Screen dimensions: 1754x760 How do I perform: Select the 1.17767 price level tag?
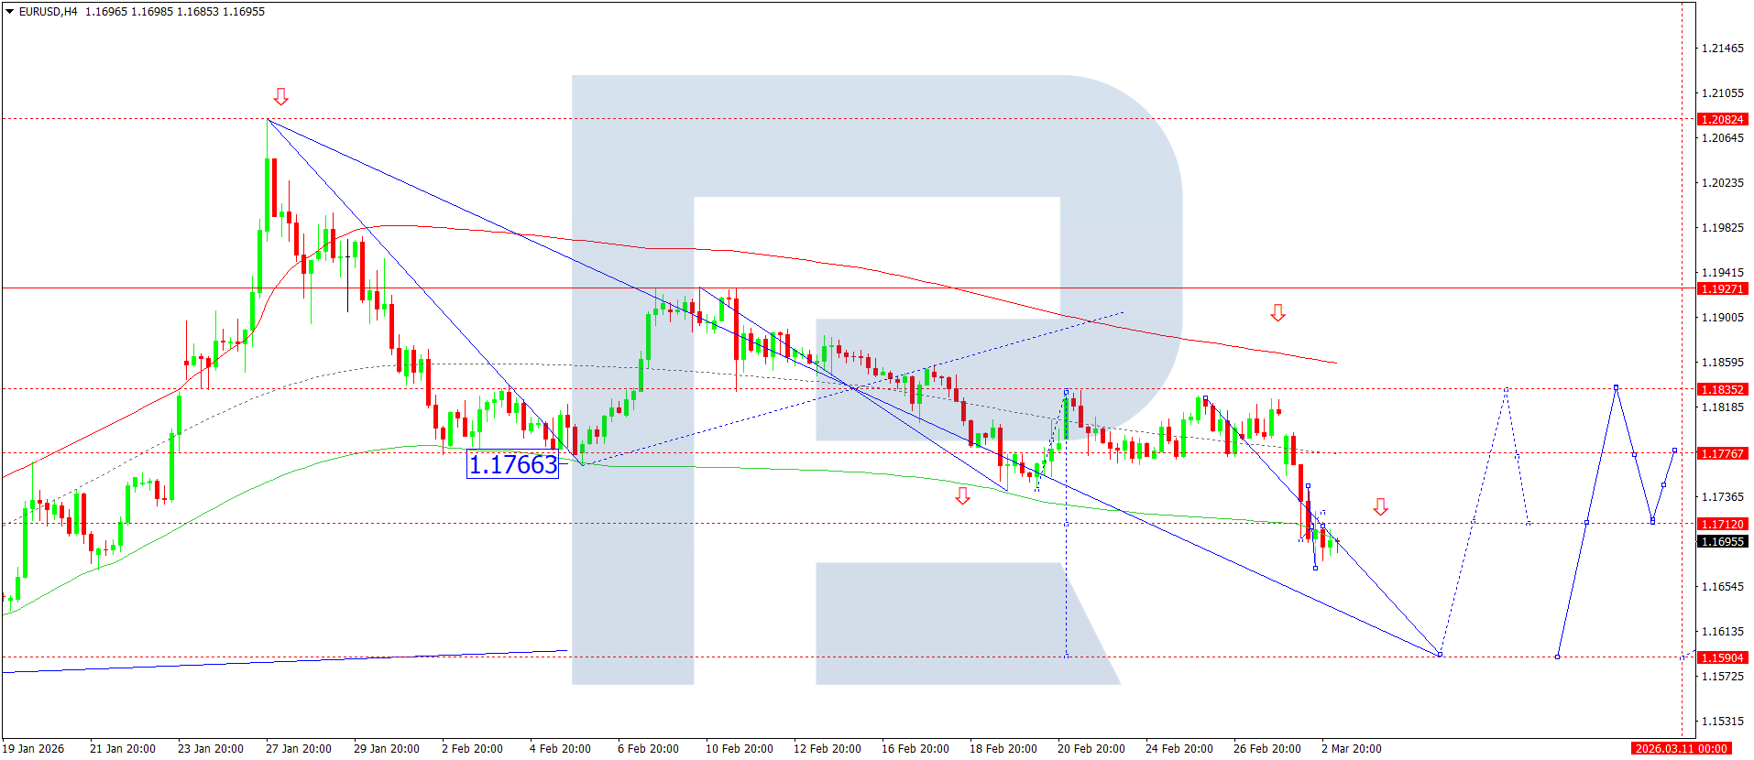coord(1722,454)
